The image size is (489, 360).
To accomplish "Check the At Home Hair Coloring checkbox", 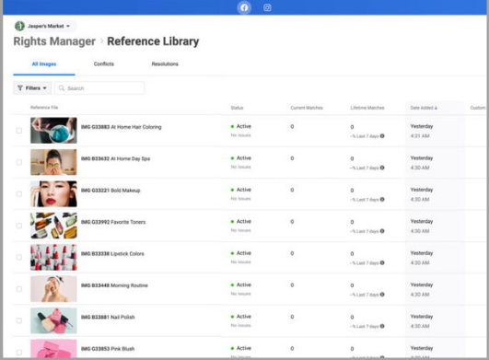I will tap(19, 131).
